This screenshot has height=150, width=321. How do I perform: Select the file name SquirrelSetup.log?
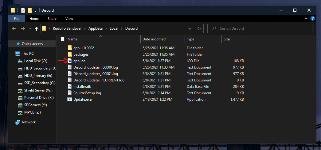87,93
